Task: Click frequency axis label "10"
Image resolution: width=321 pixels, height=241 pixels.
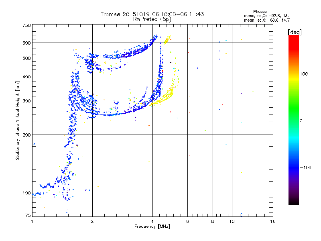Action: [232, 221]
